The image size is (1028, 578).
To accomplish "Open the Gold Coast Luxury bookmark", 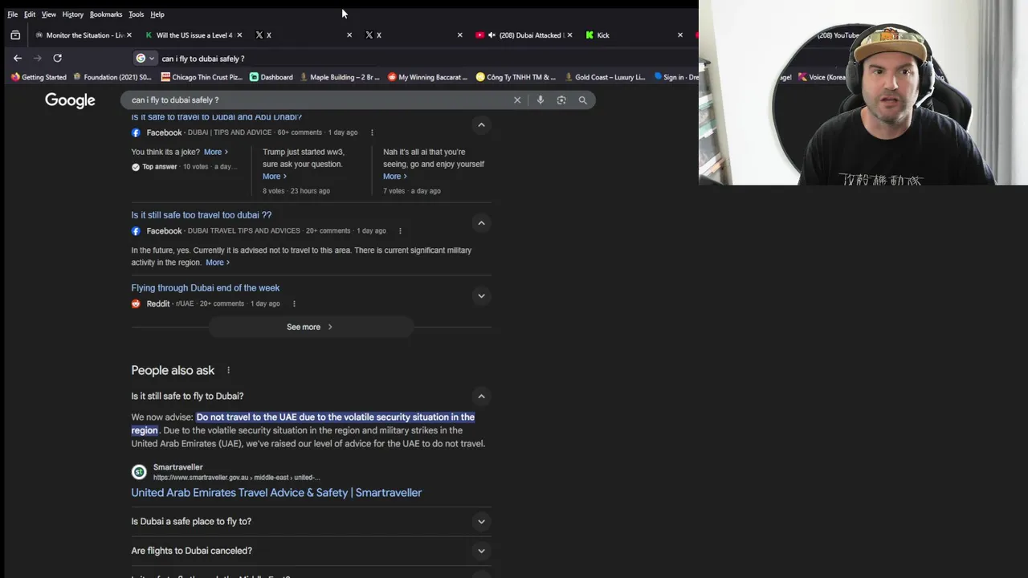I will click(605, 77).
